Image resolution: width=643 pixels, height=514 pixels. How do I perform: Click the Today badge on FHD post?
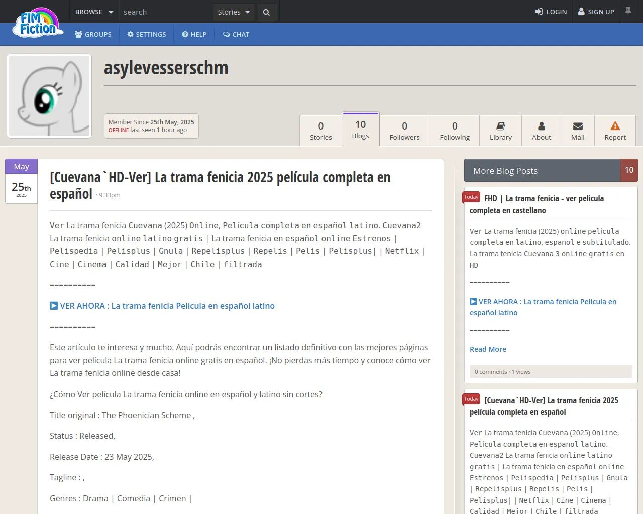coord(471,197)
